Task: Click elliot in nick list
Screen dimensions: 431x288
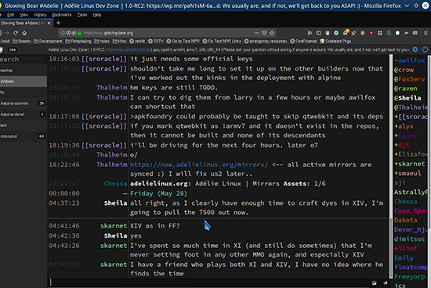Action: coord(406,248)
